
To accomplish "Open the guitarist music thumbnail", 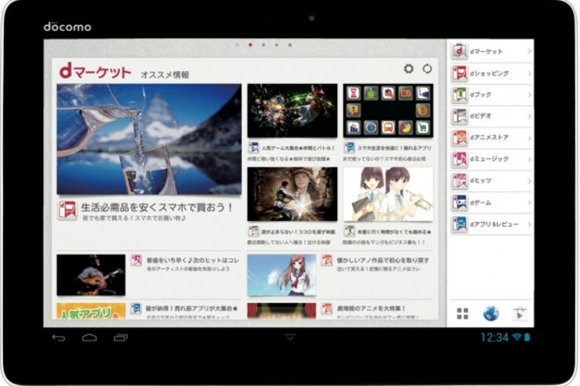I will 91,275.
